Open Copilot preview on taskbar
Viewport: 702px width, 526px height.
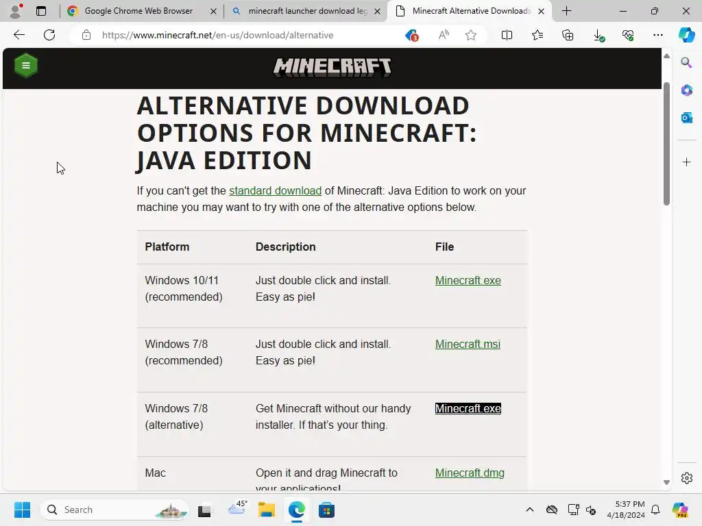[680, 510]
